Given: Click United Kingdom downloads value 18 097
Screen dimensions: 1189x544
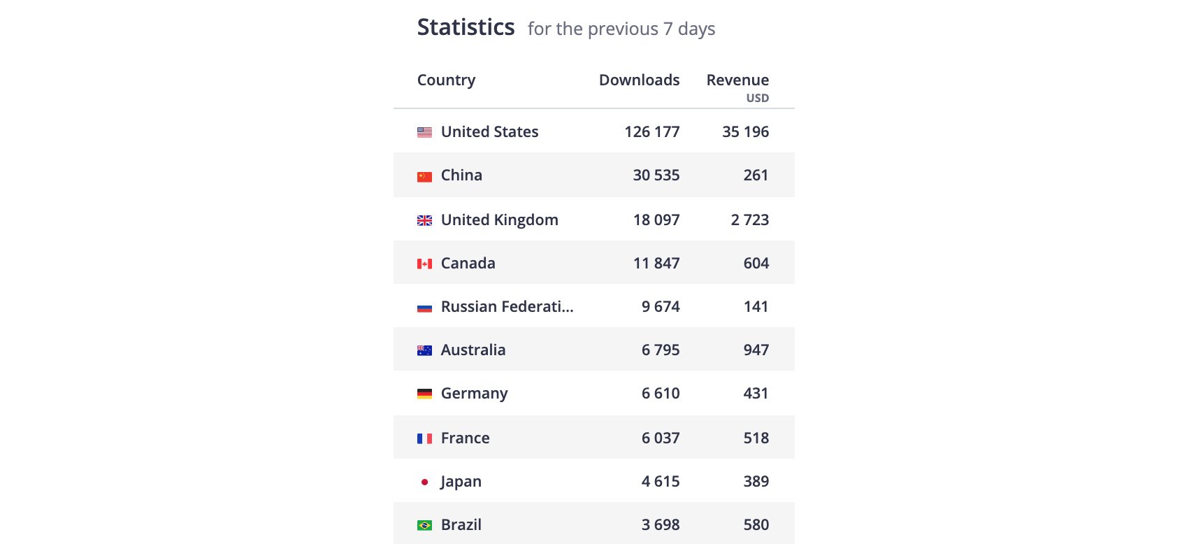Looking at the screenshot, I should pyautogui.click(x=656, y=220).
